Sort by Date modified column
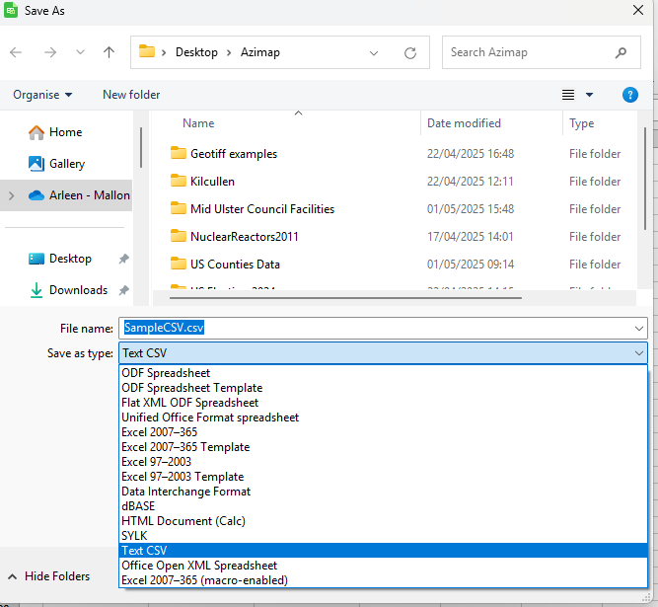 464,123
